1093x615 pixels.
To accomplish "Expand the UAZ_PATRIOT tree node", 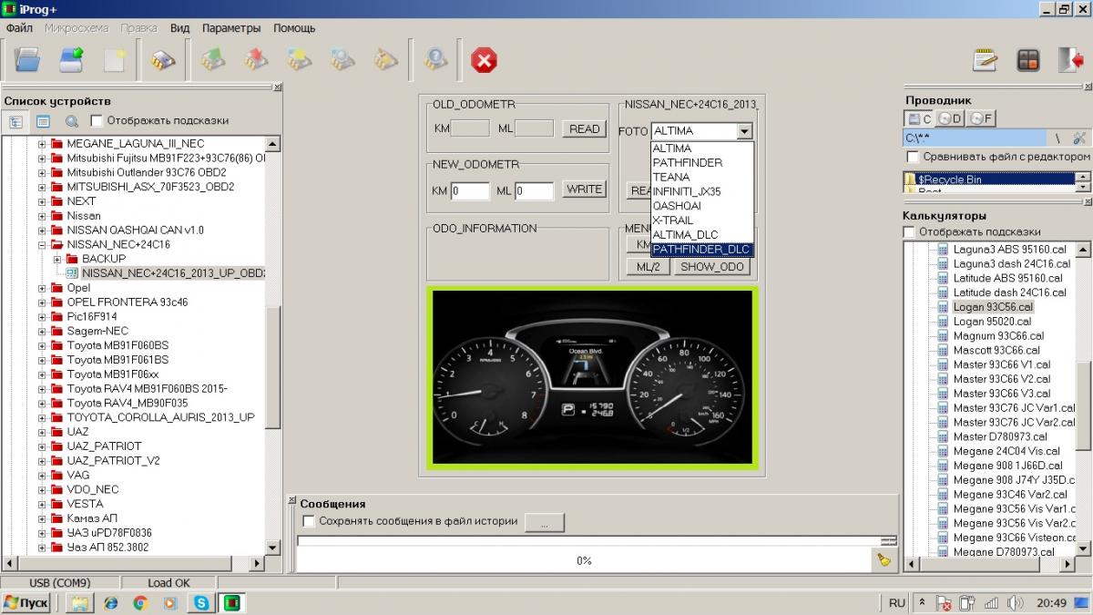I will click(42, 446).
